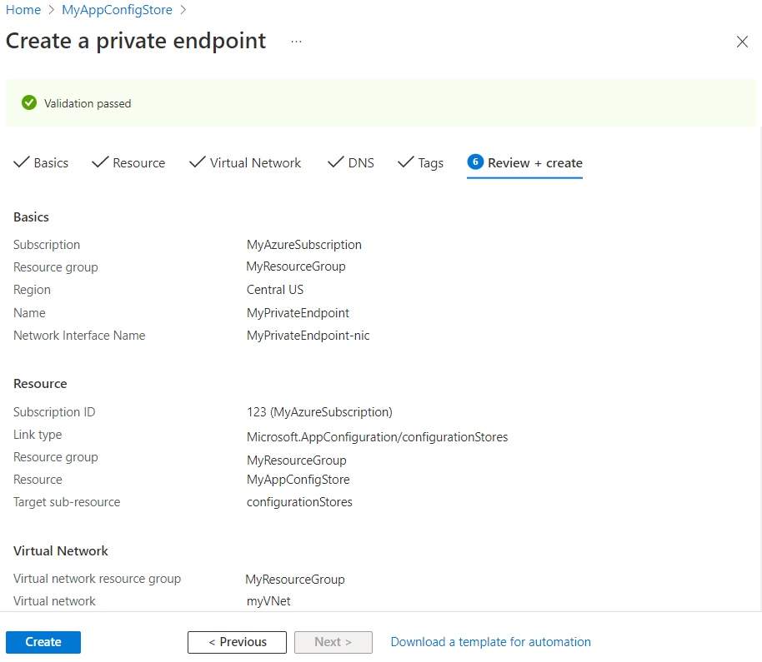Click the checkmark icon next to Tags

click(x=406, y=162)
